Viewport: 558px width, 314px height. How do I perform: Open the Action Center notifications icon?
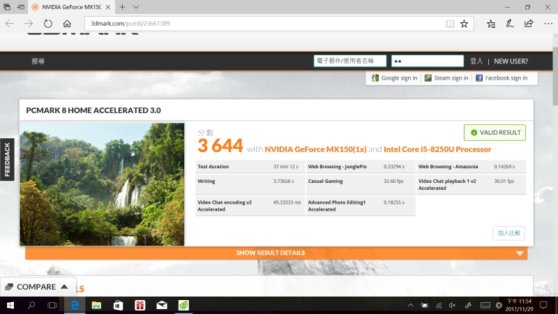click(543, 305)
